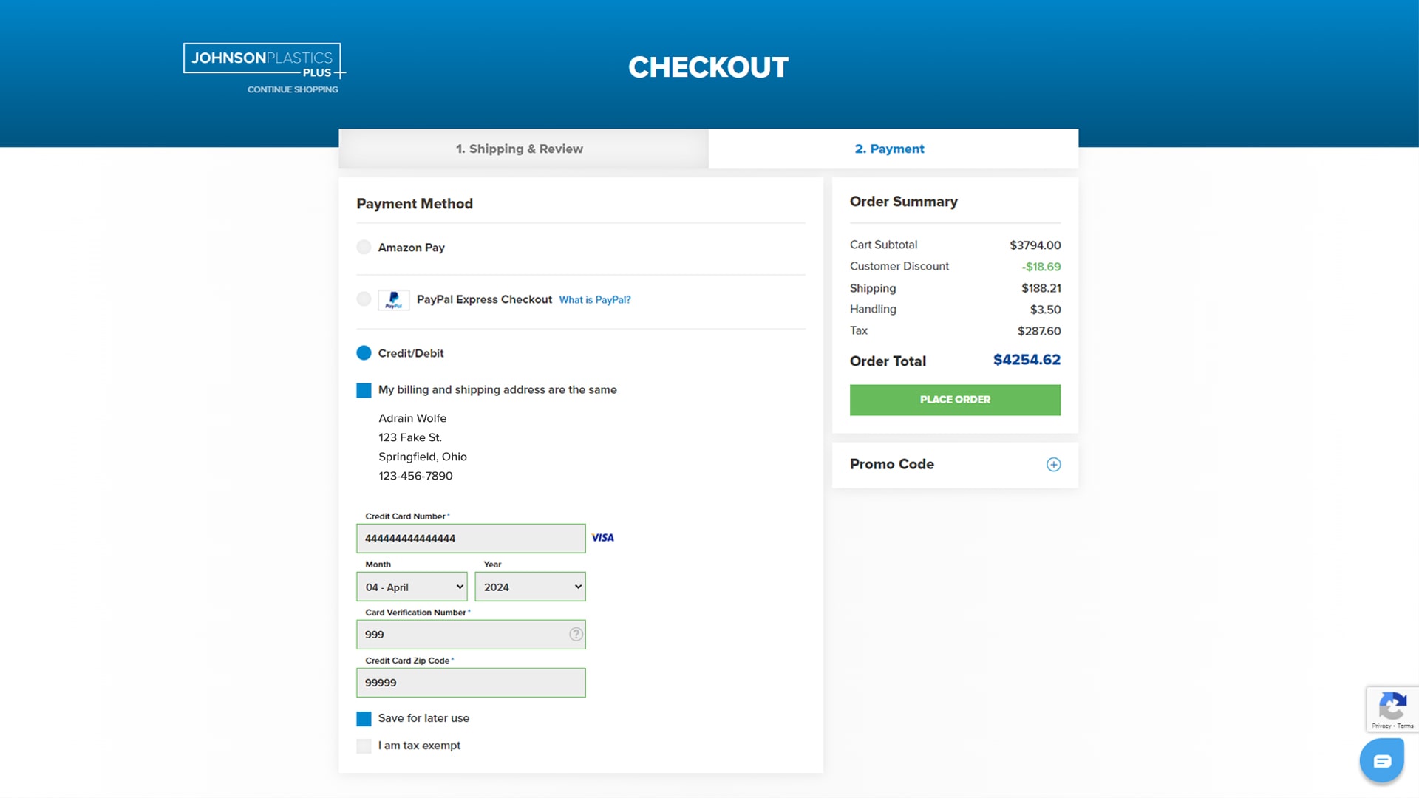Enable I am tax exempt
The image size is (1419, 798).
pyautogui.click(x=364, y=746)
